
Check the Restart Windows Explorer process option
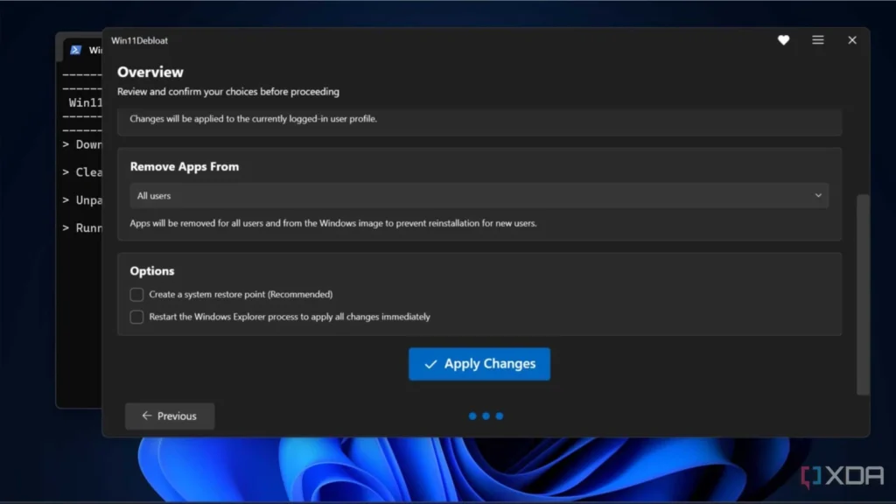(x=136, y=317)
